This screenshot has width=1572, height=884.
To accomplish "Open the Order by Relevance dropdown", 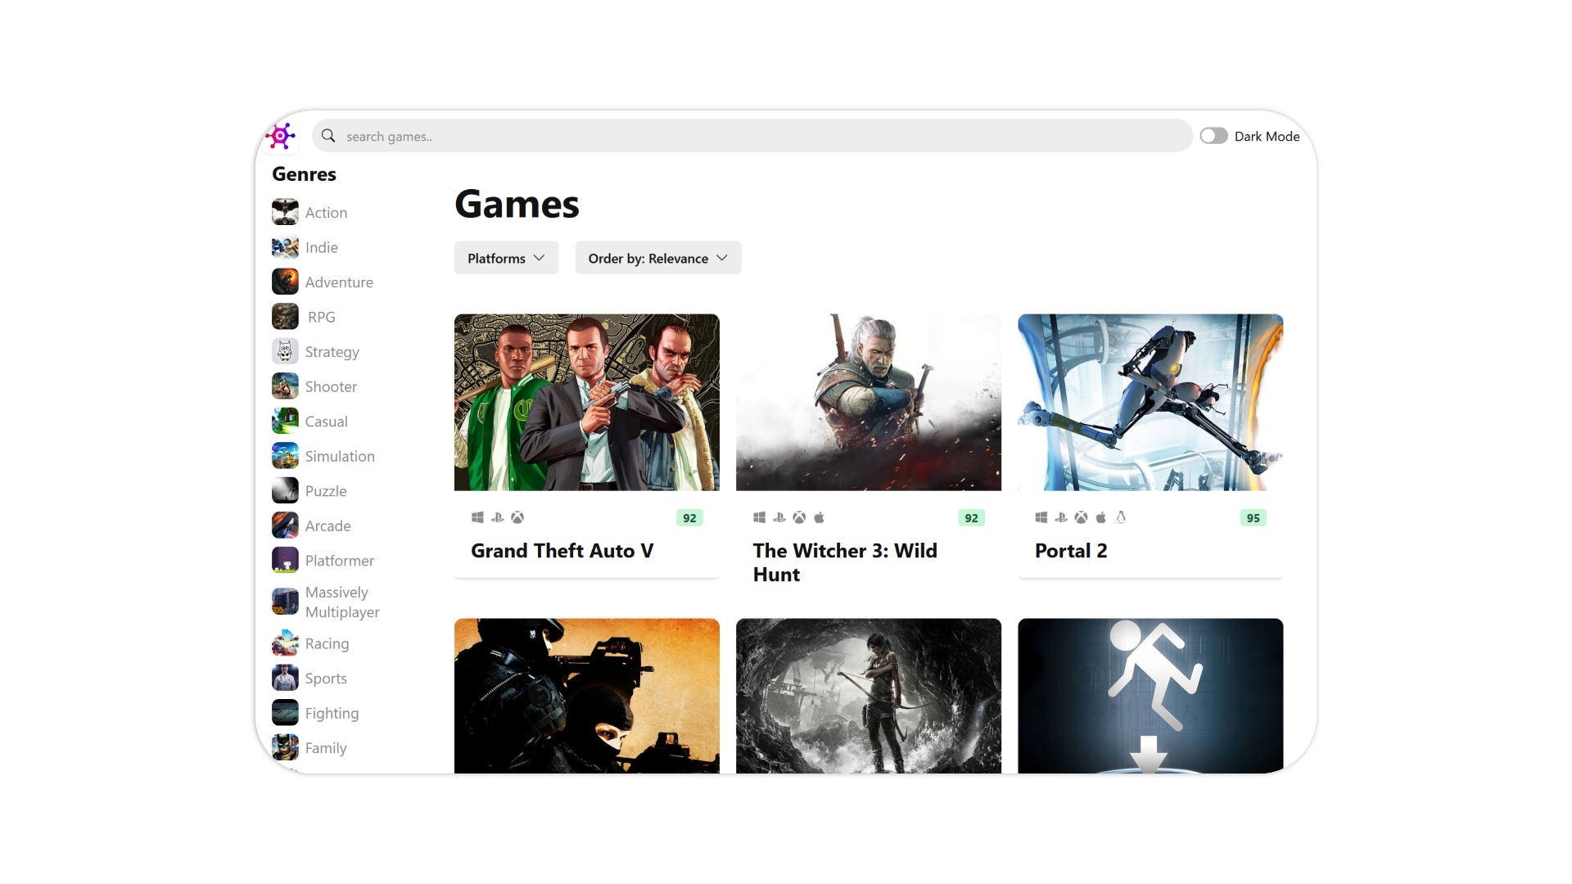I will [x=657, y=258].
